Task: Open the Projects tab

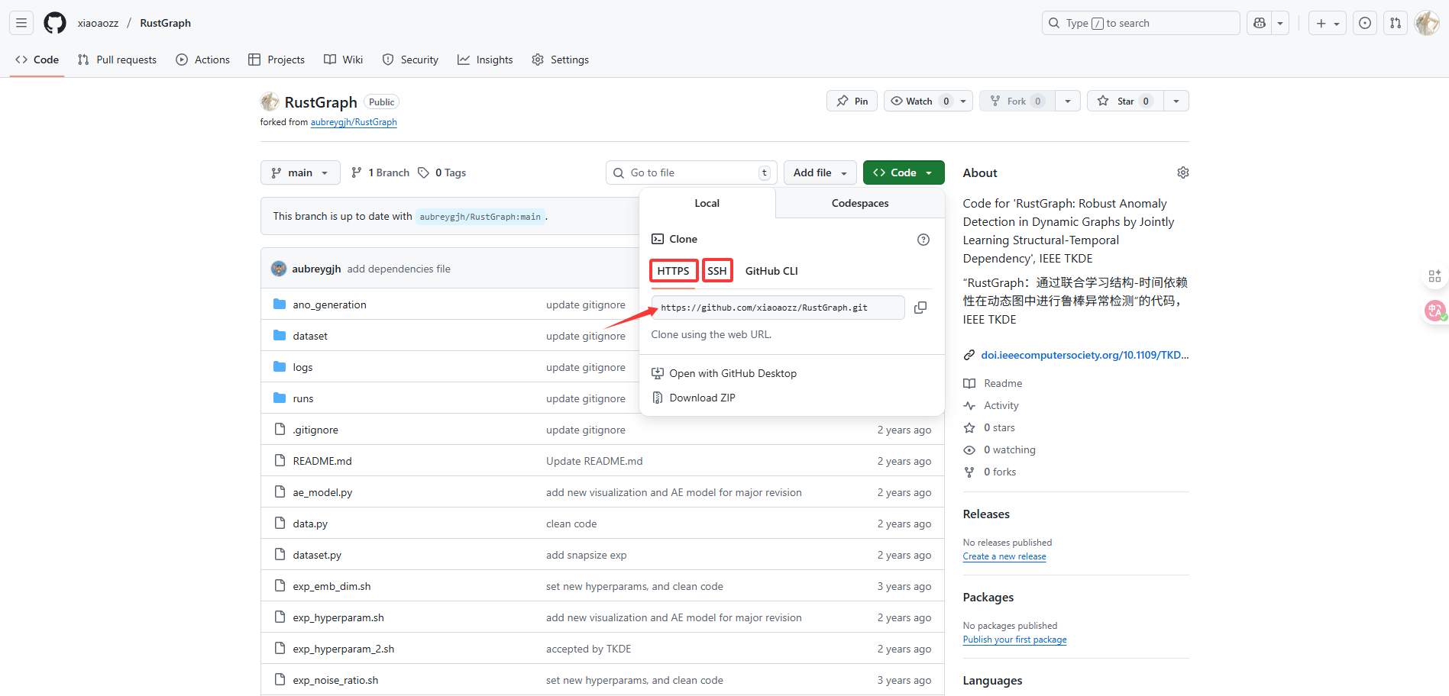Action: coord(277,60)
